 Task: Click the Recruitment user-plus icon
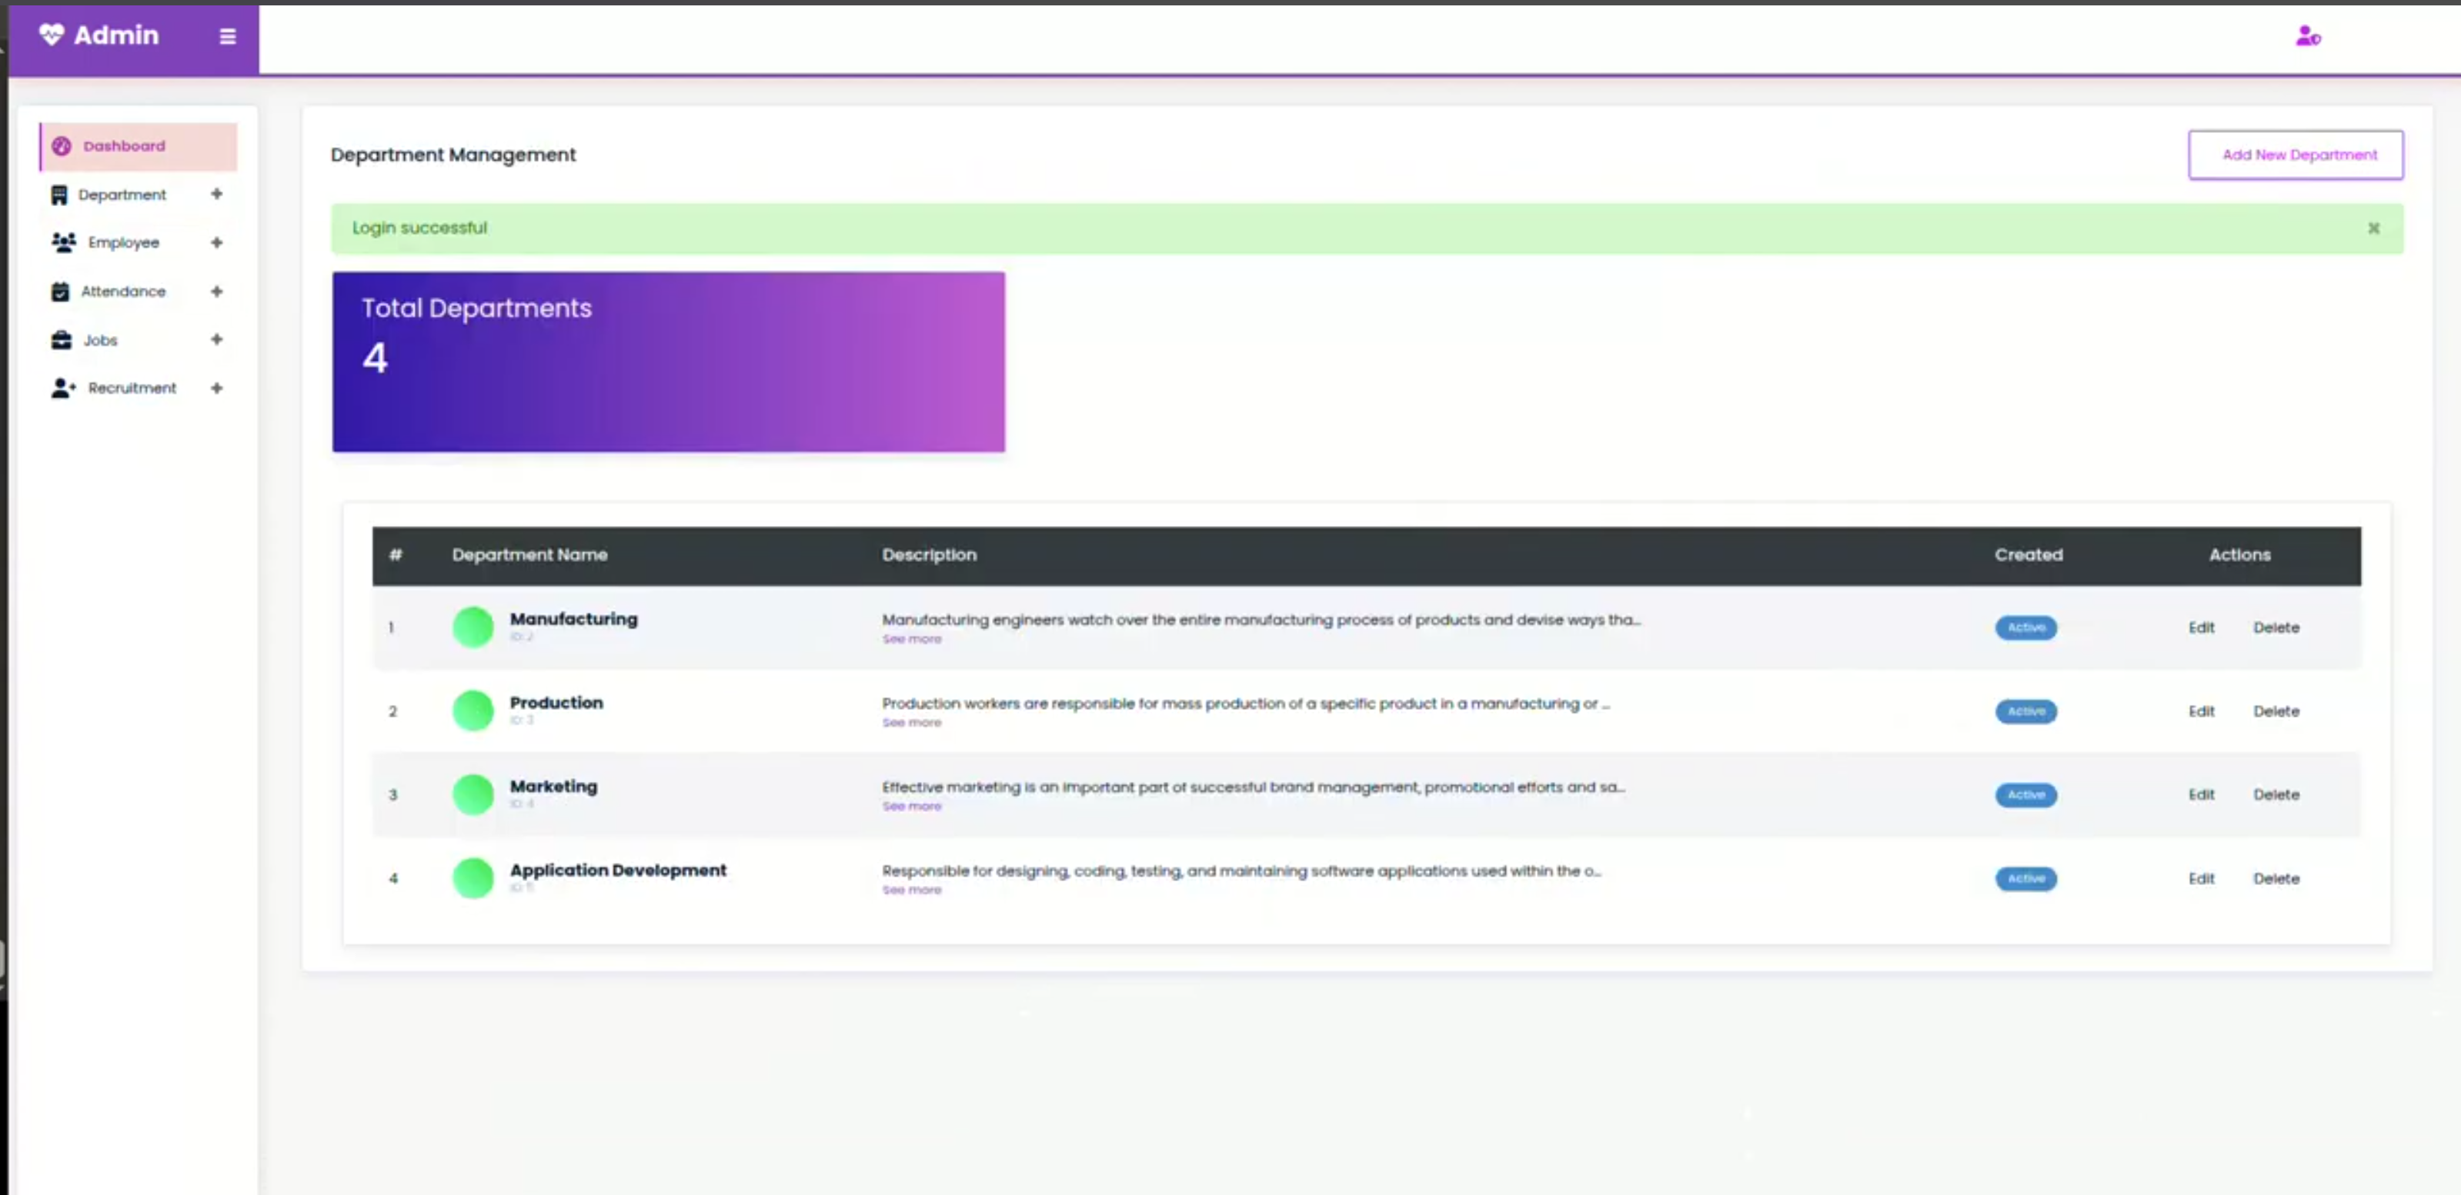tap(63, 388)
